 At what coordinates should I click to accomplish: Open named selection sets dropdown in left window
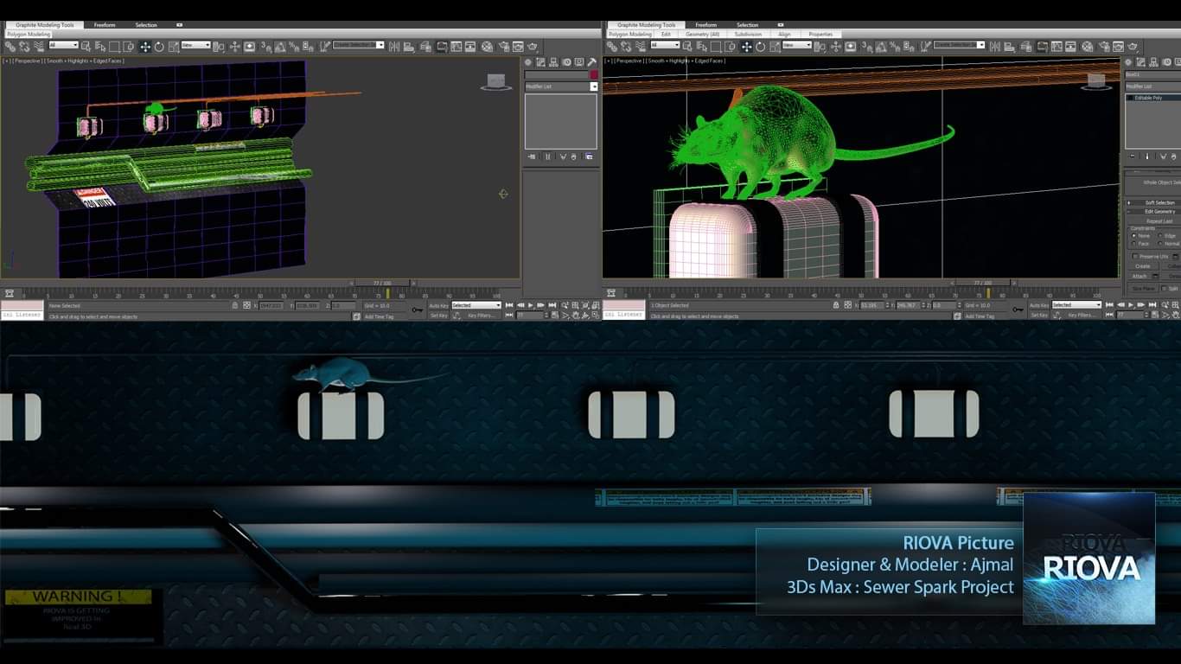358,45
